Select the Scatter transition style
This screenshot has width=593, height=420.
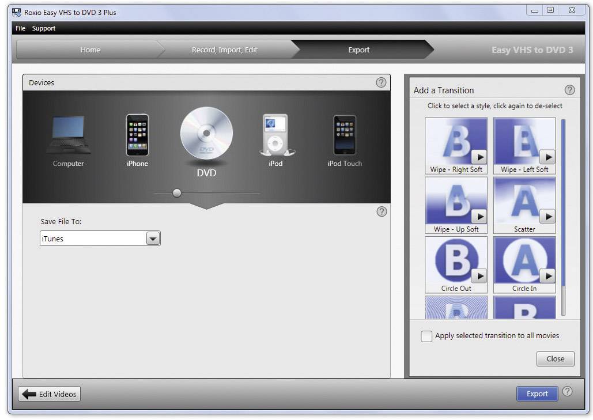(x=524, y=202)
